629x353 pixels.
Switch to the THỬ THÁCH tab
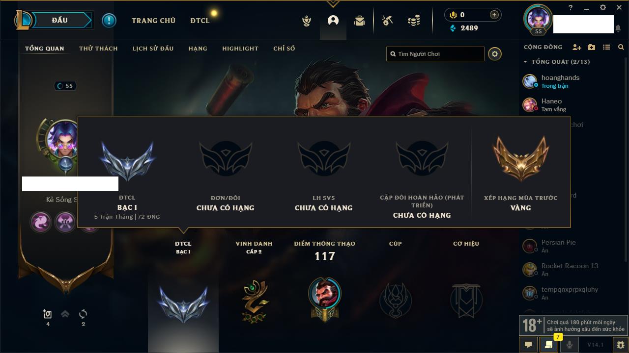tap(98, 49)
